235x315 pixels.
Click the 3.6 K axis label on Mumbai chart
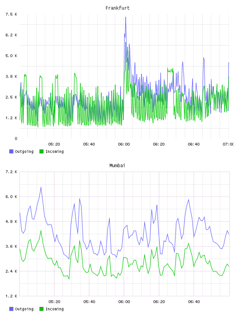pyautogui.click(x=12, y=246)
